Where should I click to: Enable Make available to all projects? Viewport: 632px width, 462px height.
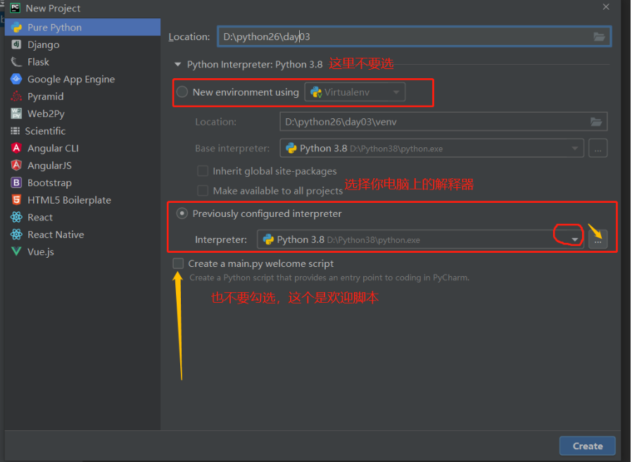203,190
